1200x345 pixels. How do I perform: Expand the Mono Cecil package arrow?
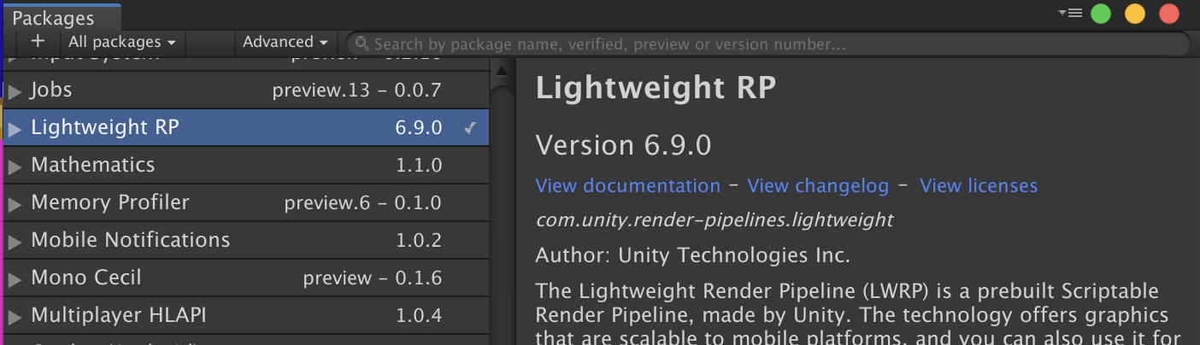coord(15,278)
